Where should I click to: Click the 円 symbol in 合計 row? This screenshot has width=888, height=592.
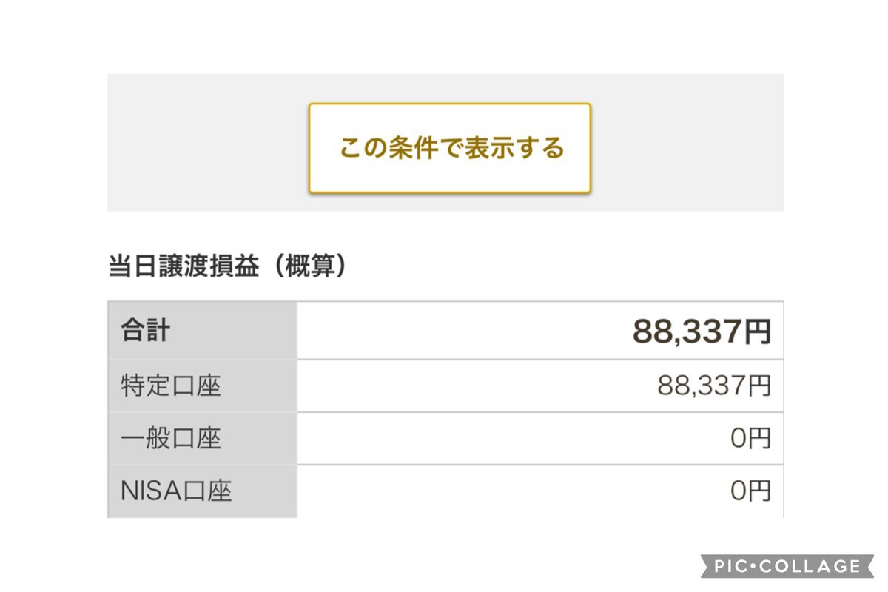pos(757,332)
